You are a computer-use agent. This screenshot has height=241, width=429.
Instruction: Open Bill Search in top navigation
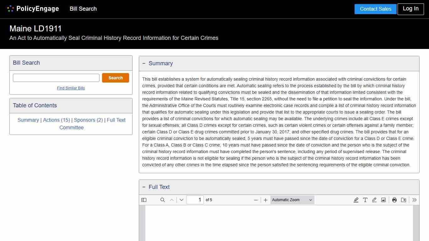pos(83,9)
